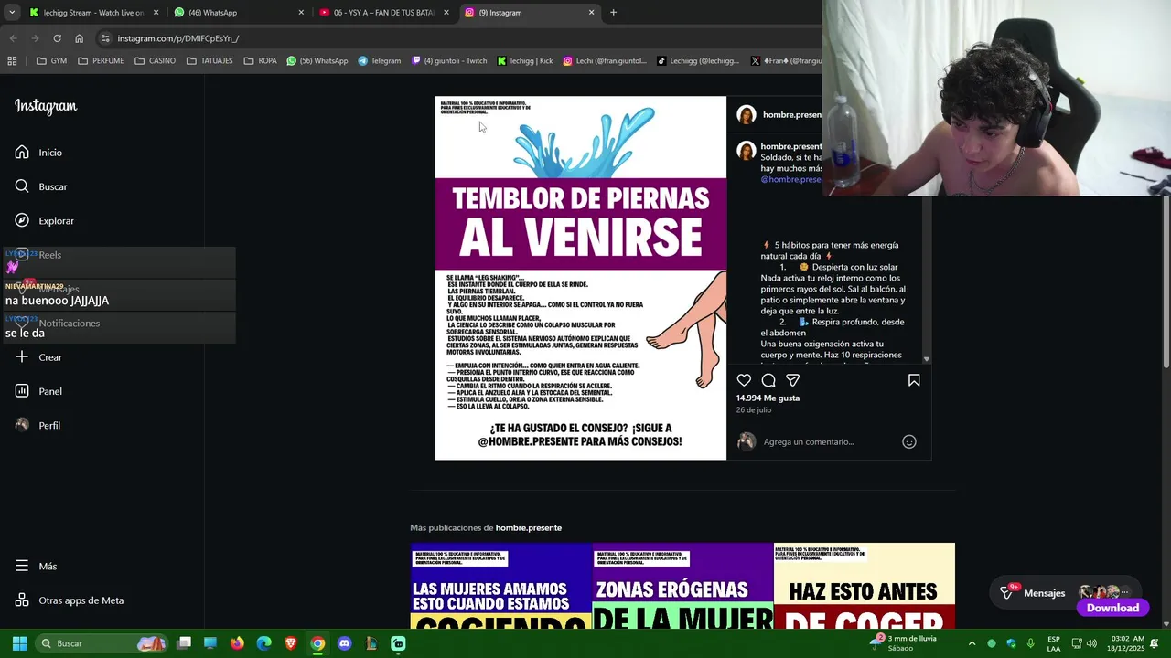This screenshot has height=658, width=1171.
Task: Open (56) WhatsApp bookmark
Action: (317, 61)
